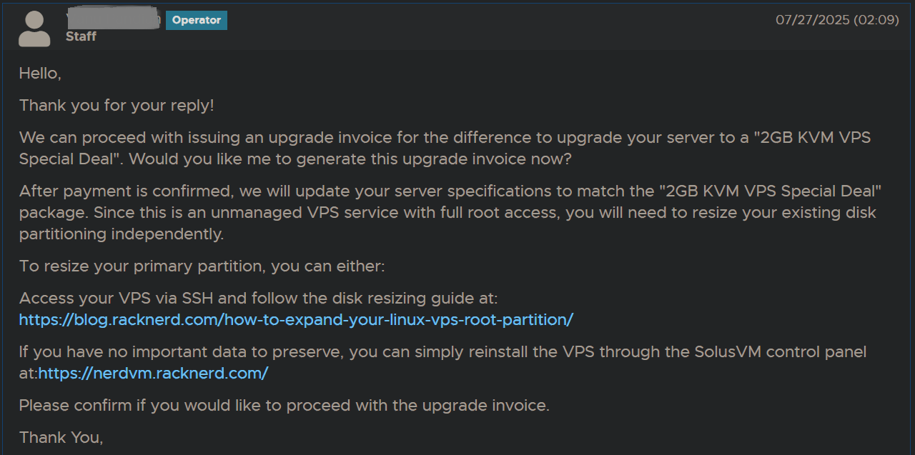The width and height of the screenshot is (915, 455).
Task: Click the "Hello," greeting line
Action: coord(40,73)
